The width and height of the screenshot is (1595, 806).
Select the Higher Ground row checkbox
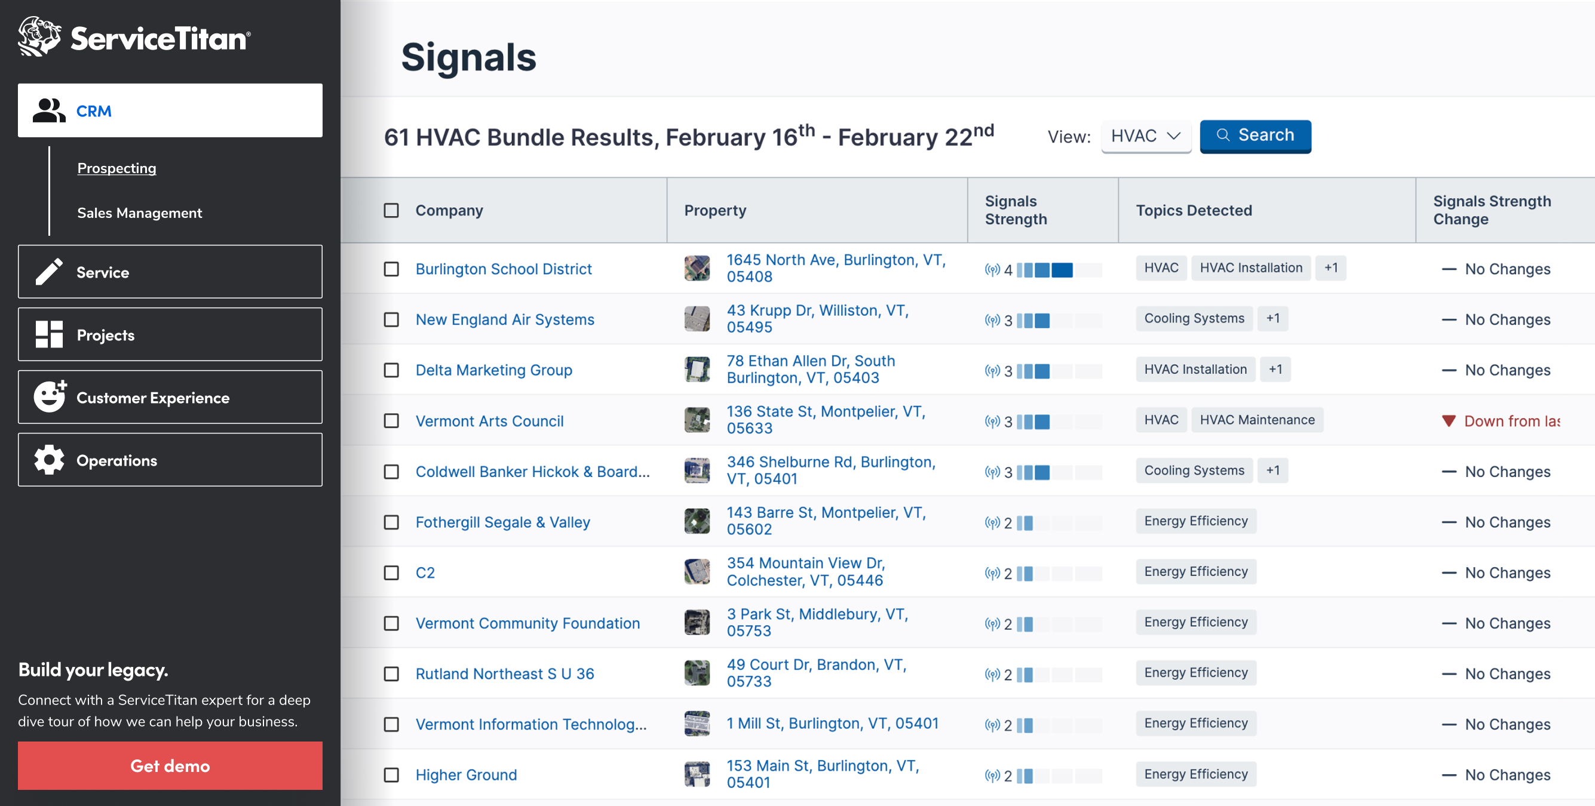[391, 775]
